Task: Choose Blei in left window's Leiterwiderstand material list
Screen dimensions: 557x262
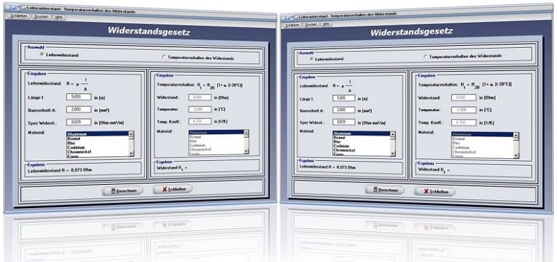Action: (97, 143)
